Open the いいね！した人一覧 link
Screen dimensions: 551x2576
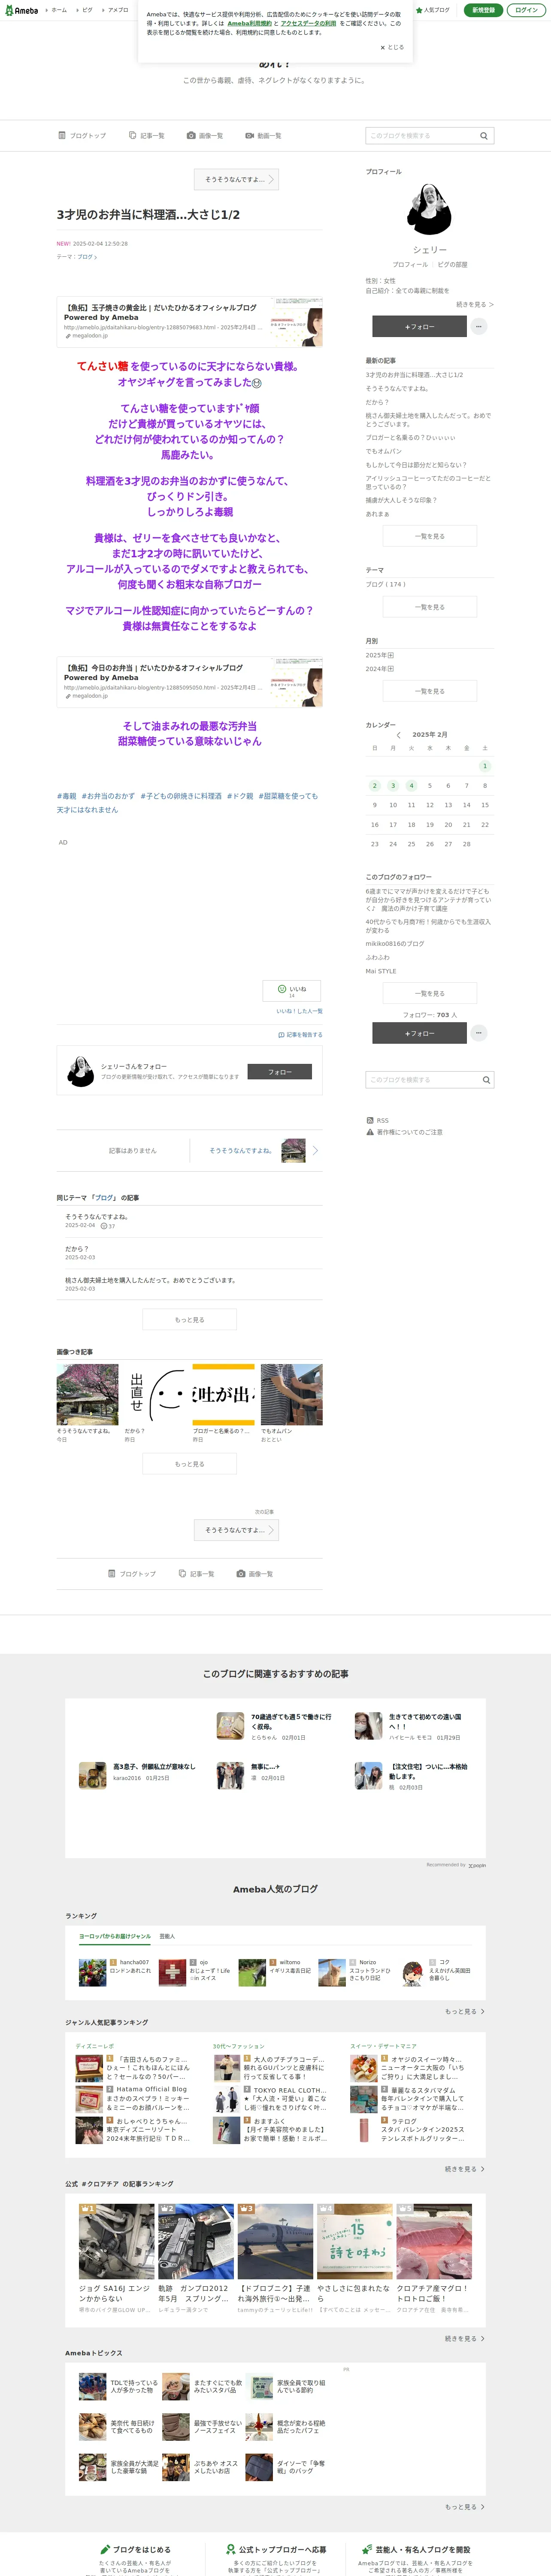pyautogui.click(x=300, y=1011)
